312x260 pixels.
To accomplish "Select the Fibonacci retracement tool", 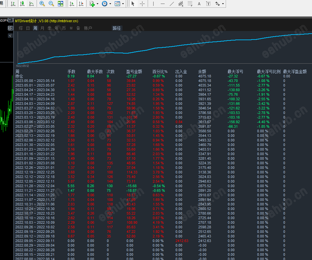I will coord(190,4).
